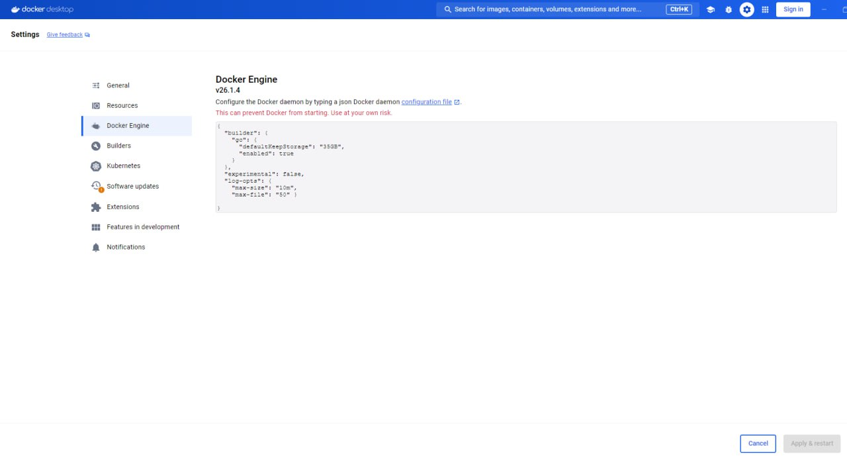This screenshot has width=847, height=462.
Task: Select the Builders wrench icon
Action: pyautogui.click(x=96, y=146)
